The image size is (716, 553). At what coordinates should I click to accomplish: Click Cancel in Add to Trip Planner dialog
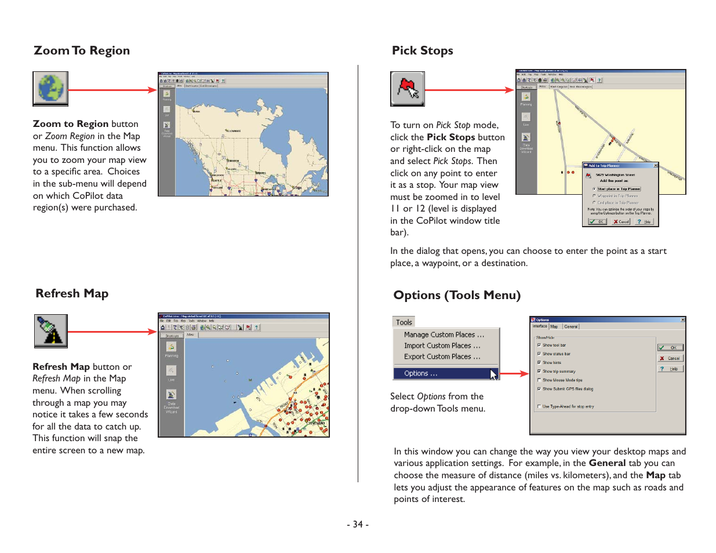click(621, 221)
